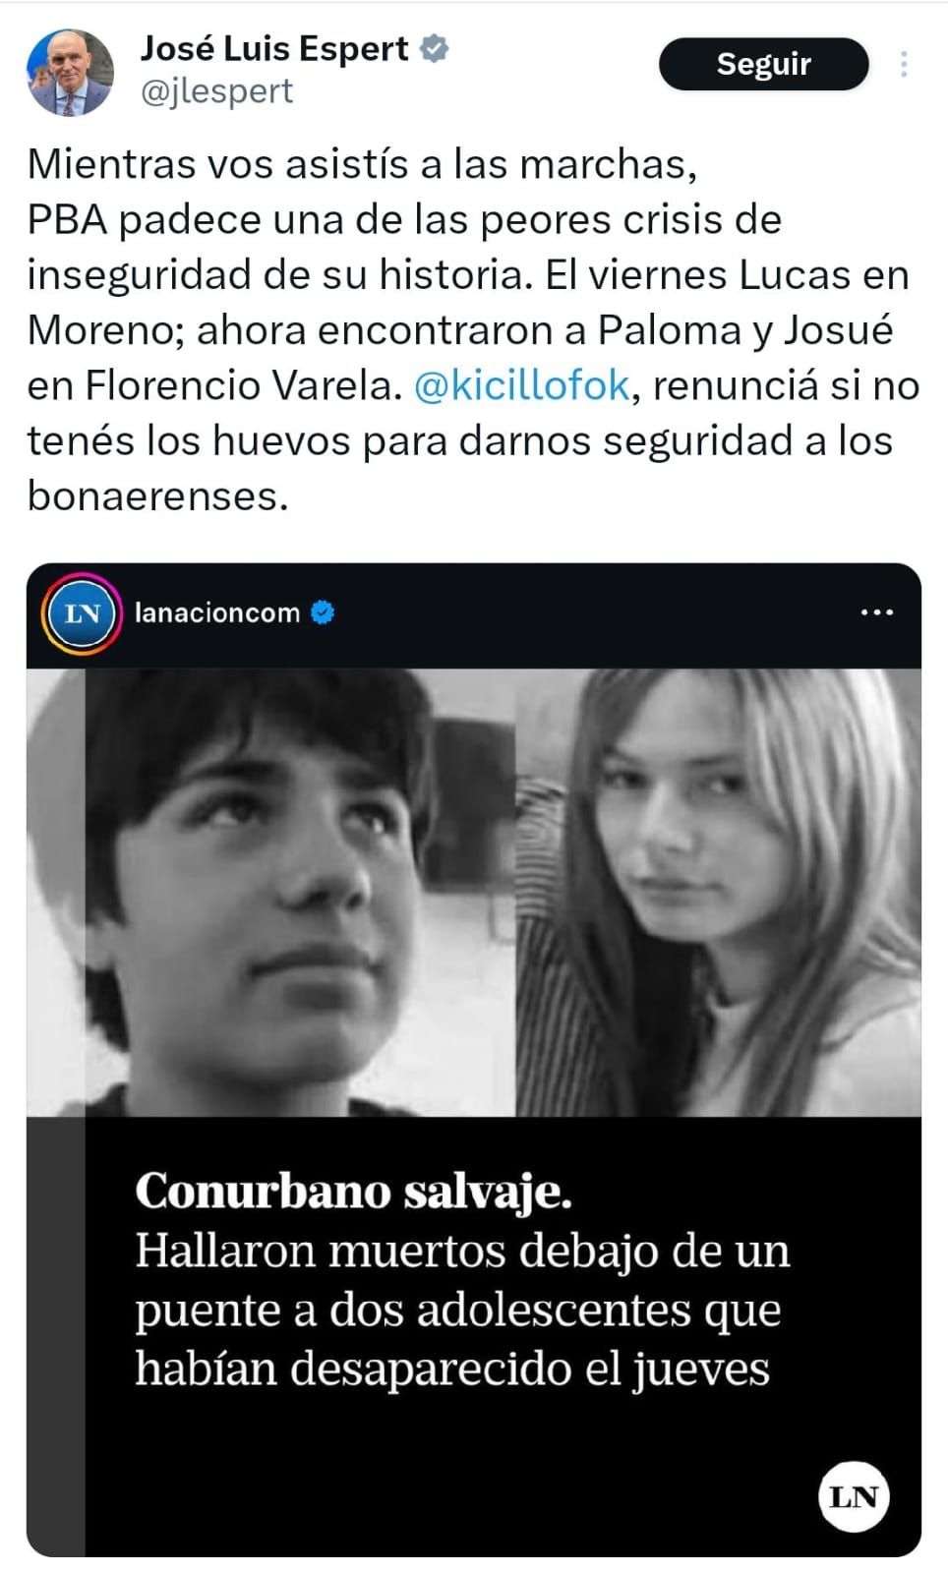Open the tweet's three-dot options menu
This screenshot has height=1573, width=948.
(904, 64)
